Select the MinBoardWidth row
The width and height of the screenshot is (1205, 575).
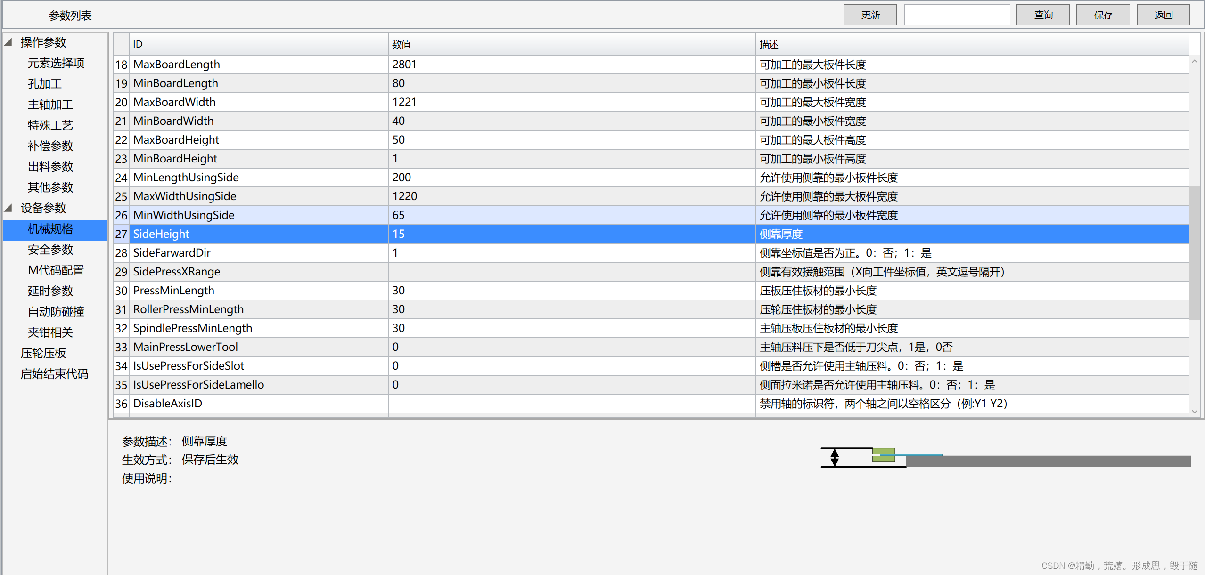(x=650, y=121)
